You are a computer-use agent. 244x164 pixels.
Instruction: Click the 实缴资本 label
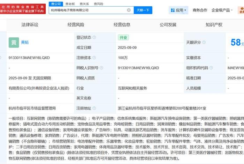pos(193,58)
